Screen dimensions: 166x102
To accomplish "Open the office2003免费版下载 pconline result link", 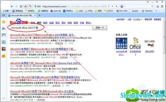I will coord(43,49).
